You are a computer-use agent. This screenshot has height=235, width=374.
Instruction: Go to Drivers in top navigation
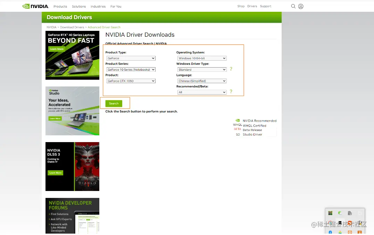click(252, 6)
